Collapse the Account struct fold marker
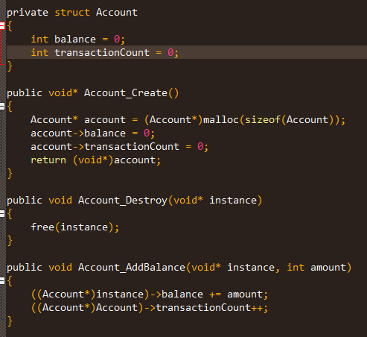The height and width of the screenshot is (337, 367). [2, 25]
